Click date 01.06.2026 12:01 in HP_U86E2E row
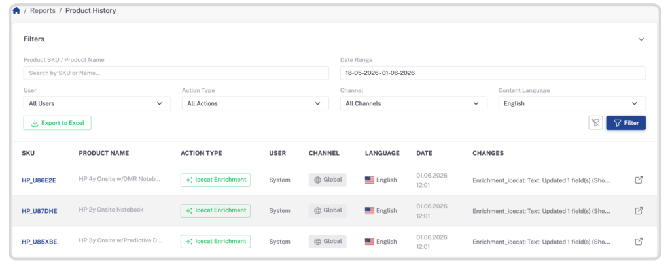Image resolution: width=670 pixels, height=264 pixels. 432,180
